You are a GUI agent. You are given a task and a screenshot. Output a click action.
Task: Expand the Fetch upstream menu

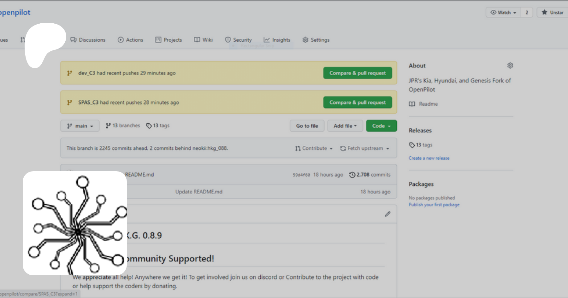[364, 148]
